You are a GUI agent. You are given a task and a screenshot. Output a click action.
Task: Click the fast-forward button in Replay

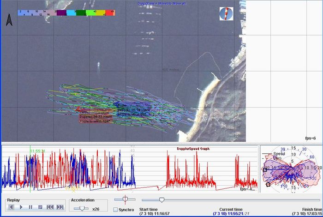[x=60, y=207]
